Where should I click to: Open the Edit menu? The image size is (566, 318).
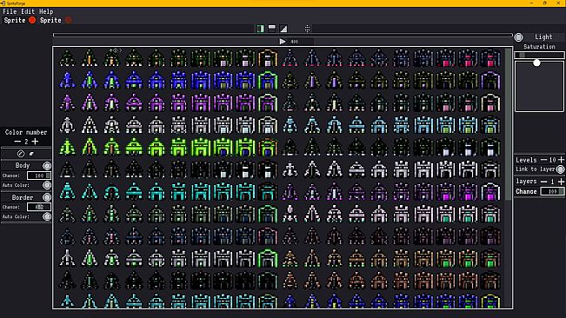pos(28,11)
